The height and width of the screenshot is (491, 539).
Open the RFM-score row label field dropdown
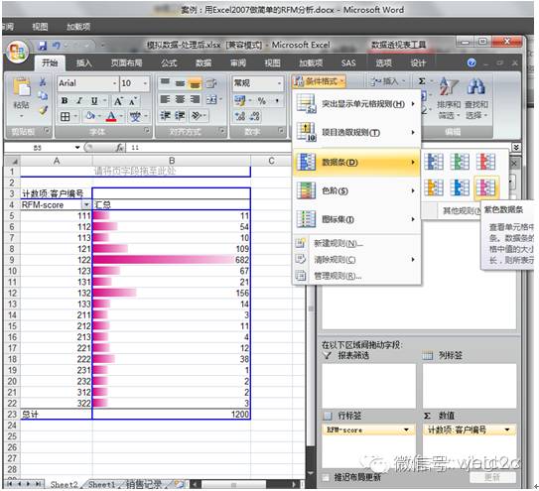coord(406,430)
